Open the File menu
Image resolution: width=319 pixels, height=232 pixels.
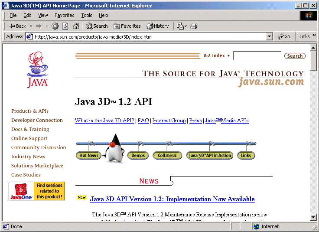tap(13, 15)
